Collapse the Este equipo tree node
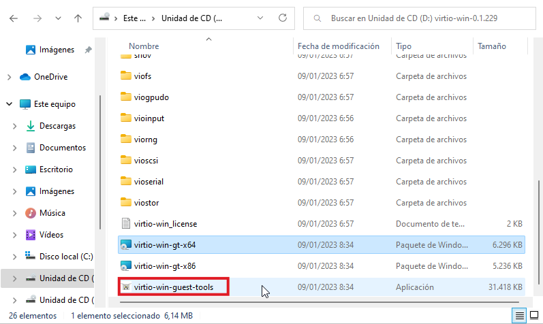This screenshot has height=324, width=543. click(x=9, y=104)
